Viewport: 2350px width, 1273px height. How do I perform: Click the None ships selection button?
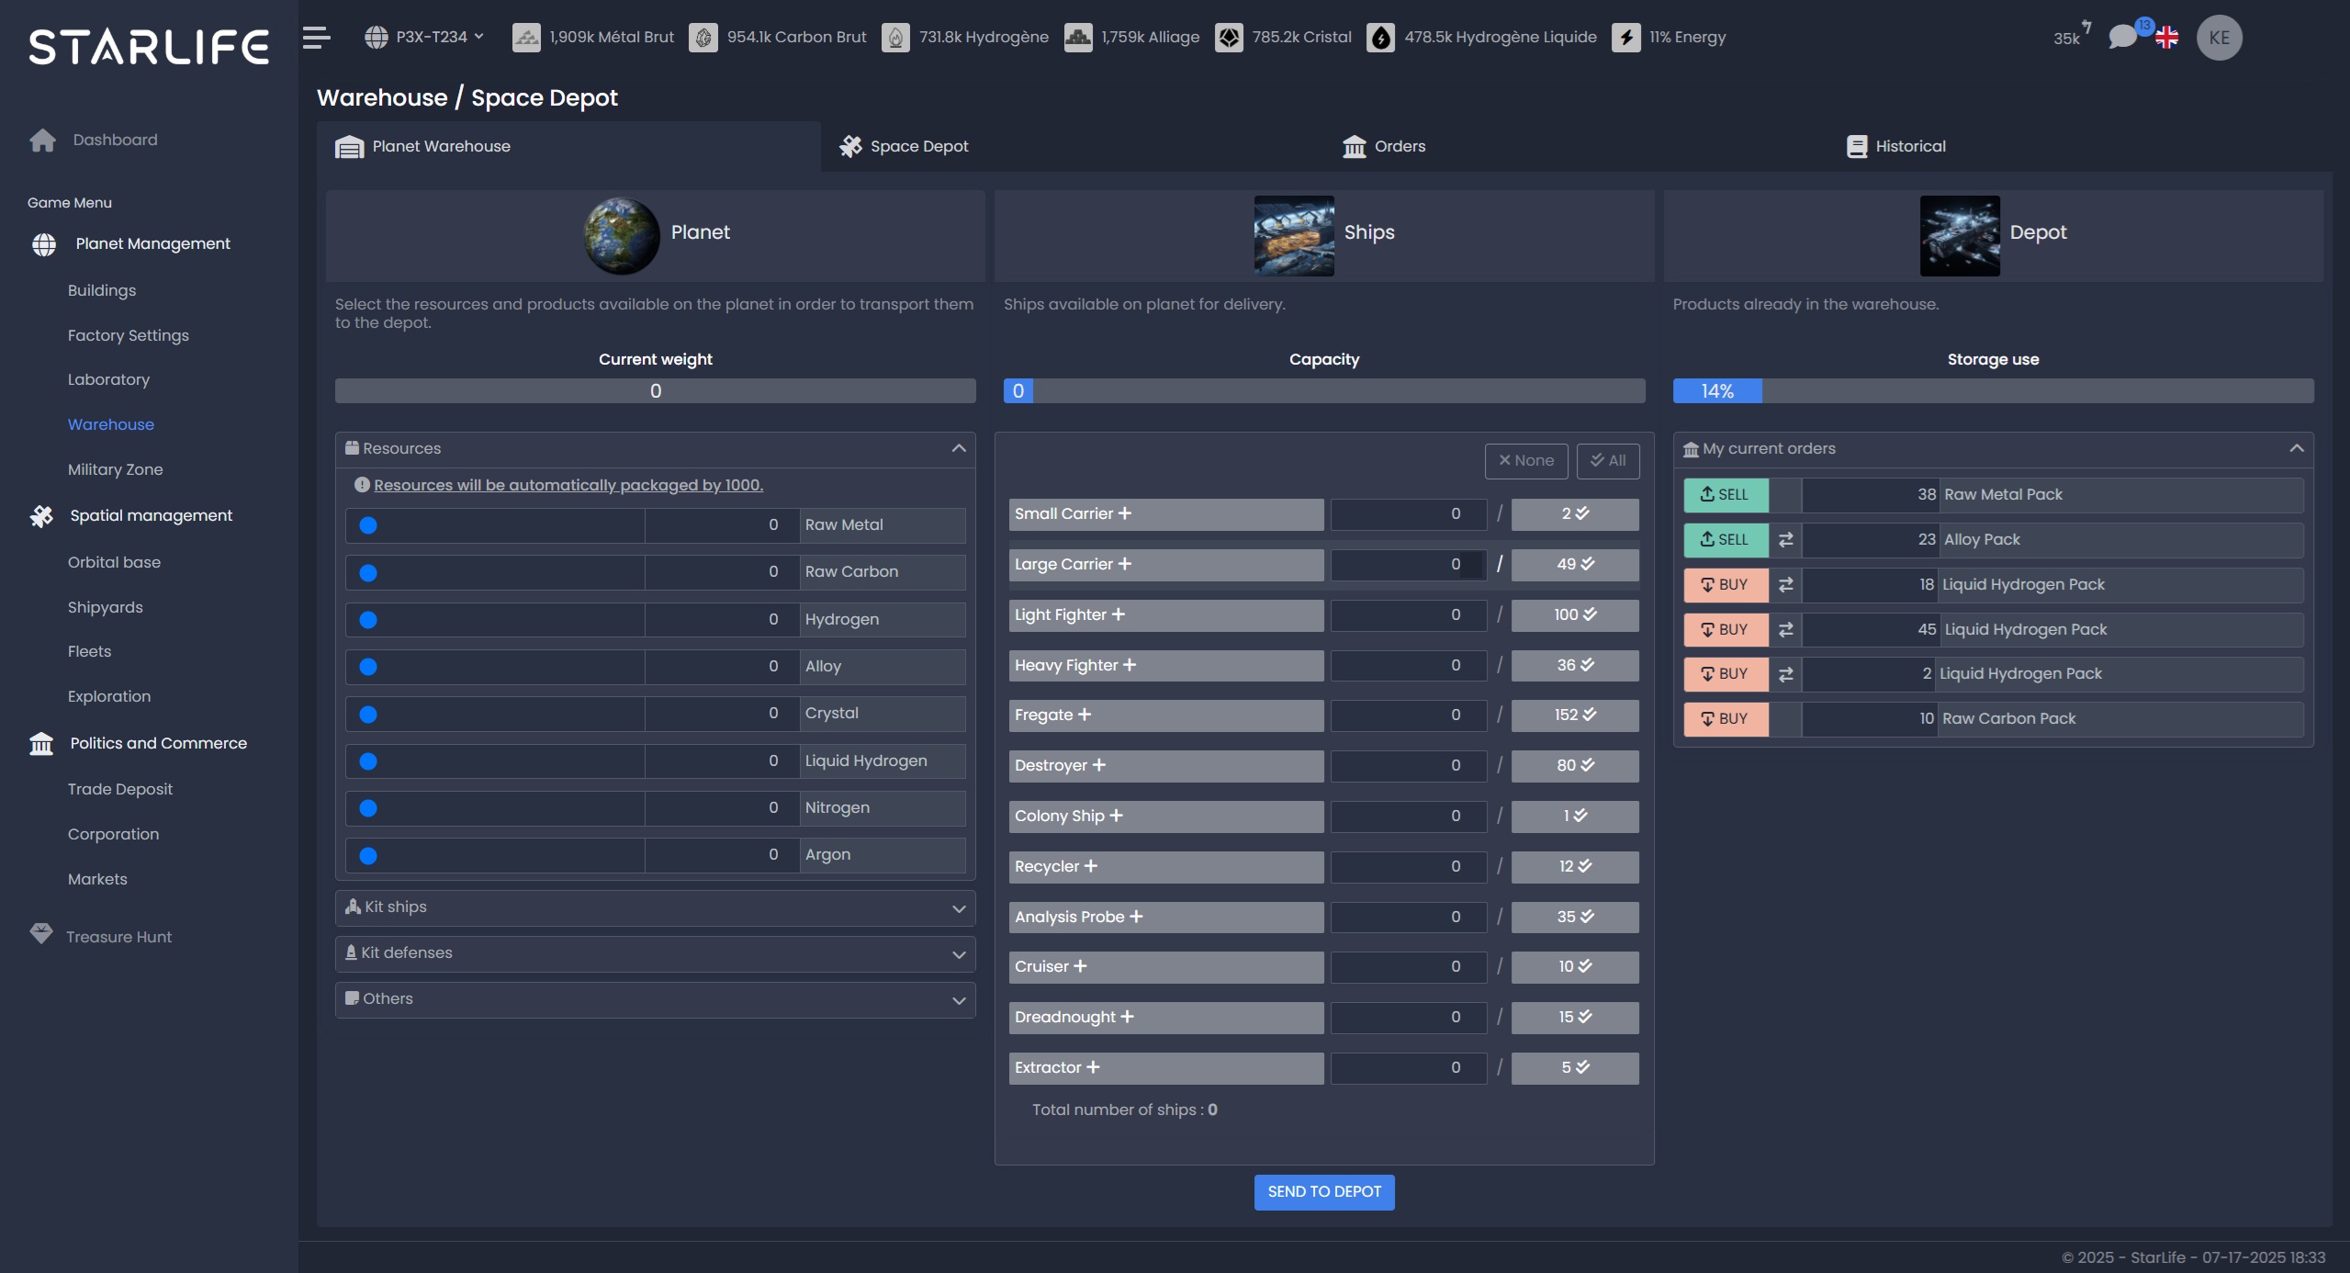[x=1526, y=461]
